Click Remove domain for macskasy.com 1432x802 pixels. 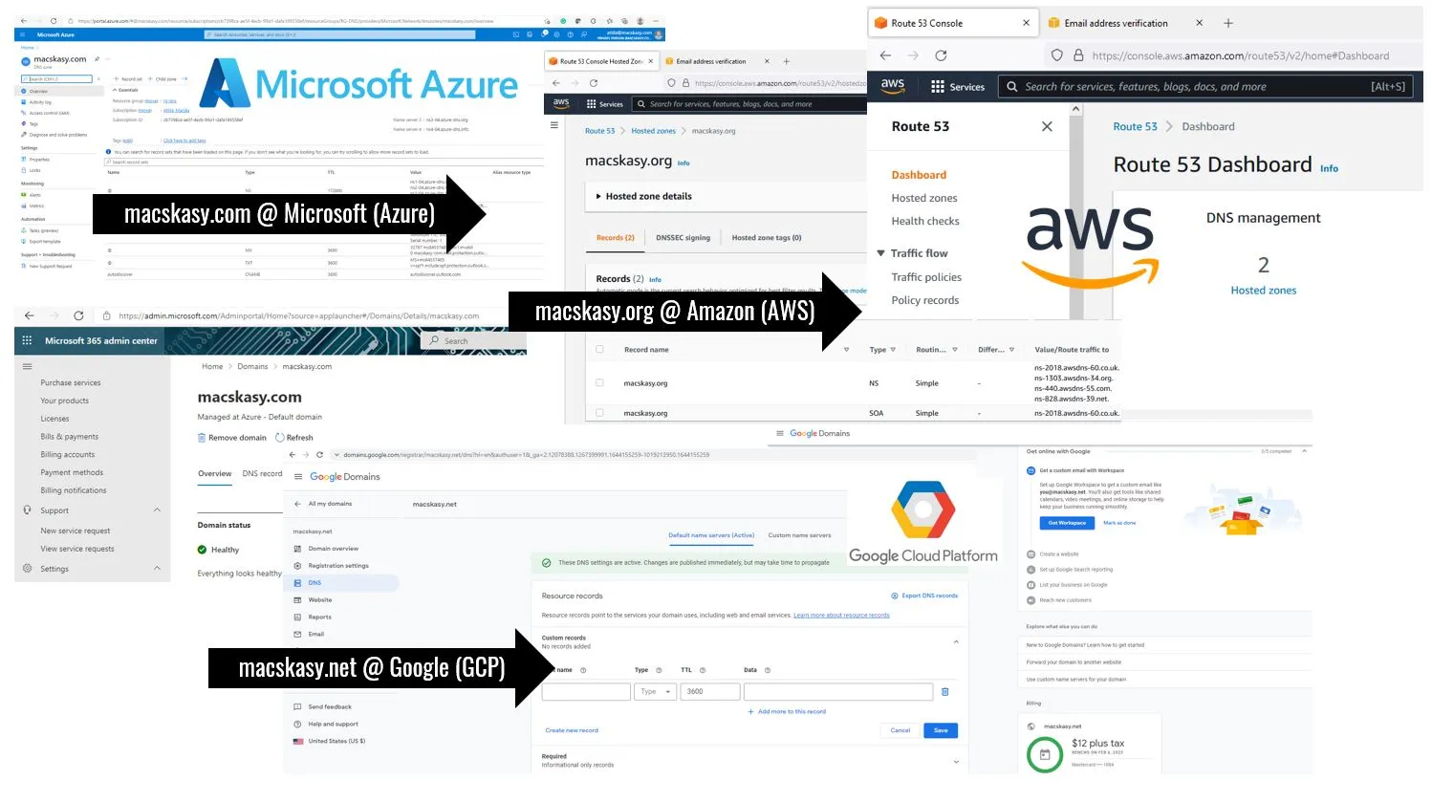(231, 438)
